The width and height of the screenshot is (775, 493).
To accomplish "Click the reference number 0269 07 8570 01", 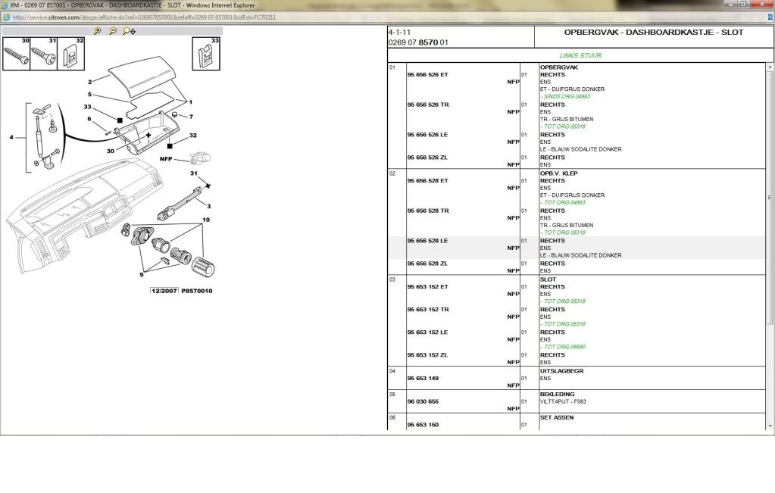I will (418, 42).
